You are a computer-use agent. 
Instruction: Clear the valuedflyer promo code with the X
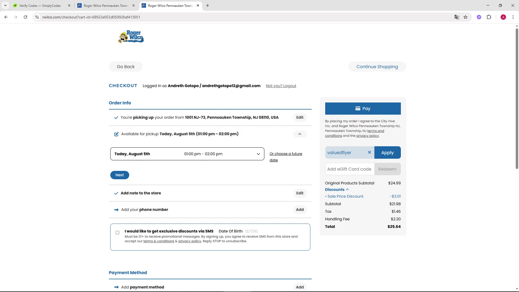pos(369,152)
